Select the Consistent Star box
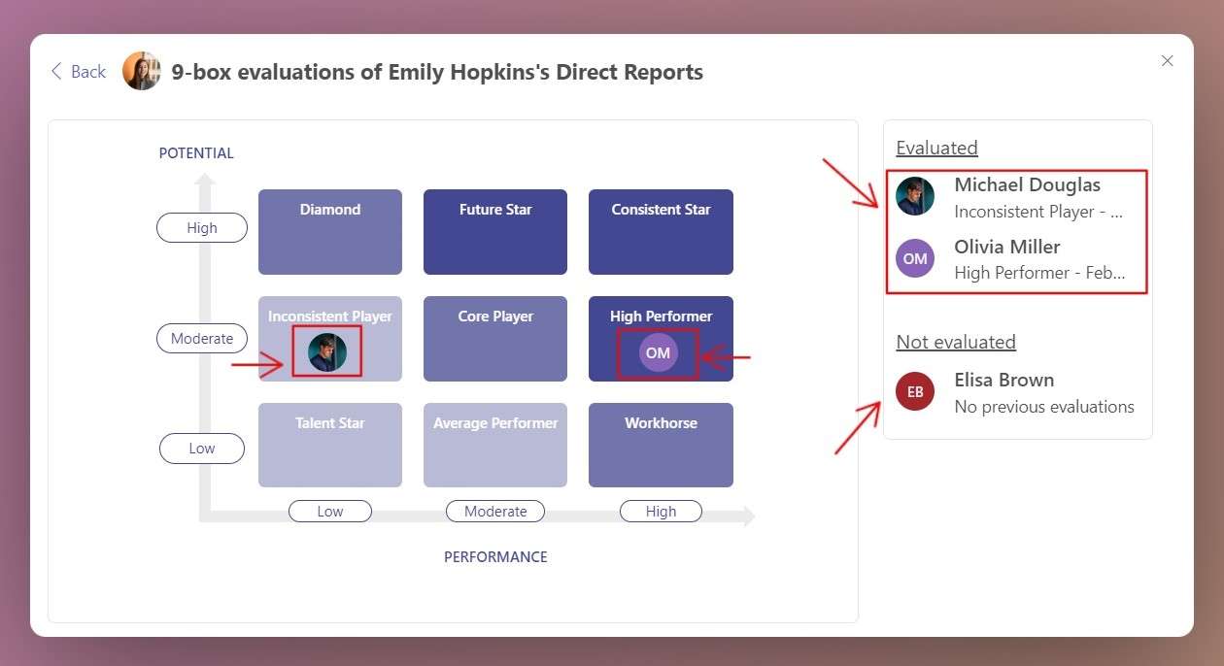Image resolution: width=1224 pixels, height=666 pixels. [661, 232]
